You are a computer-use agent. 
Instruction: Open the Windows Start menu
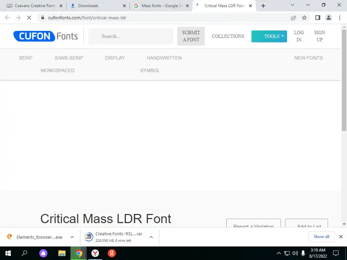click(8, 253)
